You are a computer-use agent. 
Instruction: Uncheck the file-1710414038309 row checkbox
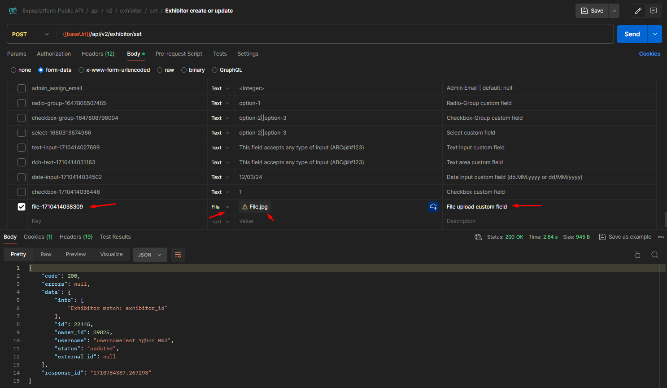[22, 207]
